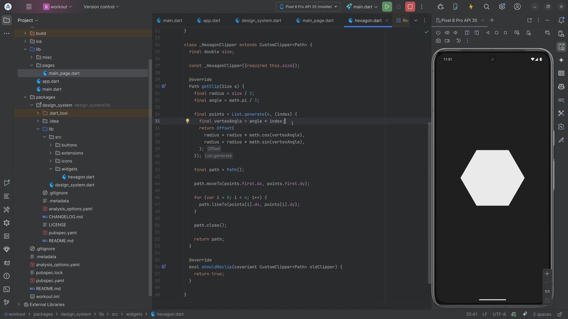Click the 2 spaces indent setting

542,314
